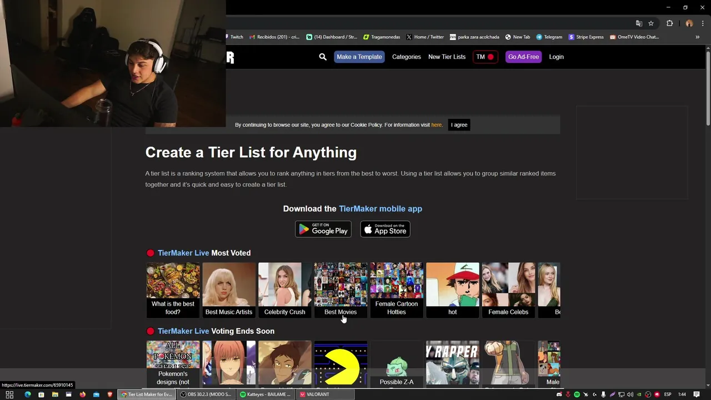Image resolution: width=711 pixels, height=400 pixels.
Task: Open the Female Cartoon Hotties tier list
Action: [x=397, y=289]
